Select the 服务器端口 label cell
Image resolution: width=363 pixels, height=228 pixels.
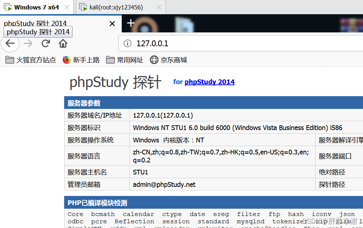339,156
